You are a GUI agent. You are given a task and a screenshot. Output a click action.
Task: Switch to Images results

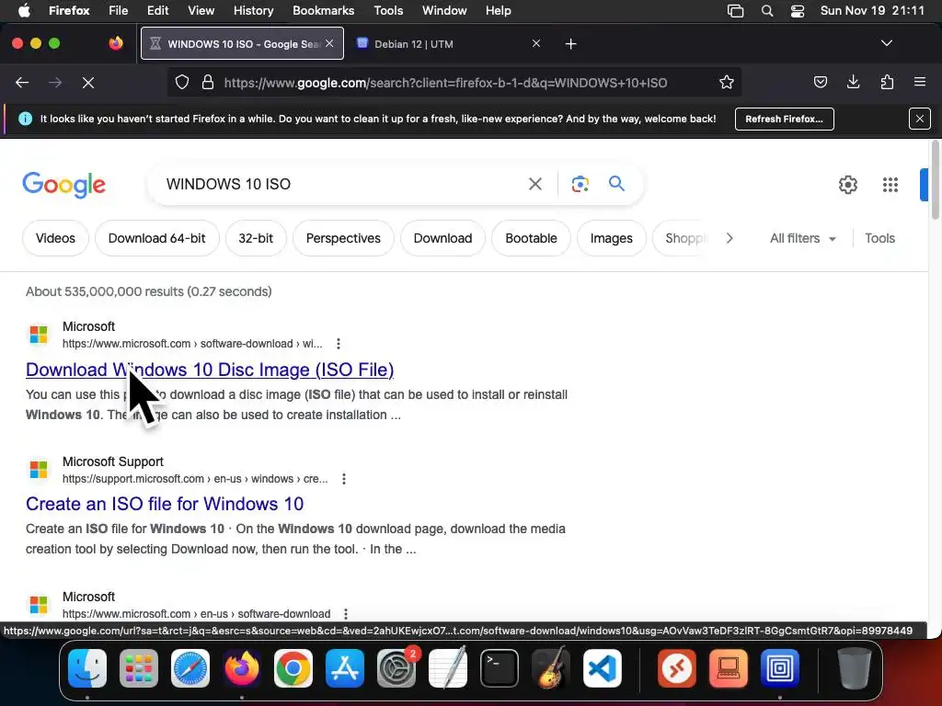click(611, 238)
